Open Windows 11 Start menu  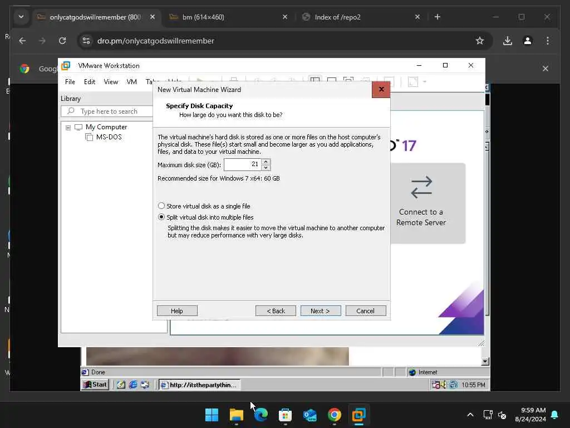point(212,415)
